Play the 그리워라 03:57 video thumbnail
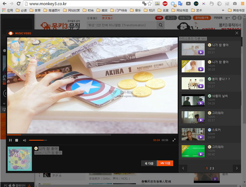The image size is (246, 187). (193, 117)
